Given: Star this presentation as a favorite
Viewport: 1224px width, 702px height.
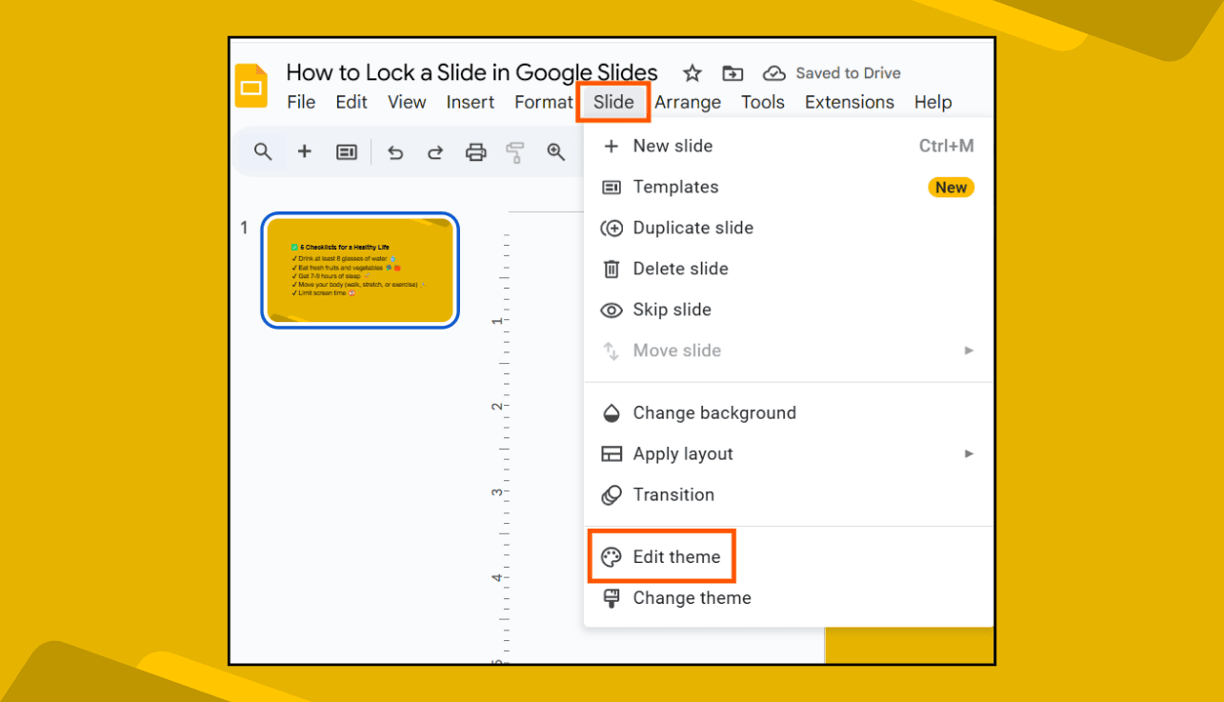Looking at the screenshot, I should point(692,72).
